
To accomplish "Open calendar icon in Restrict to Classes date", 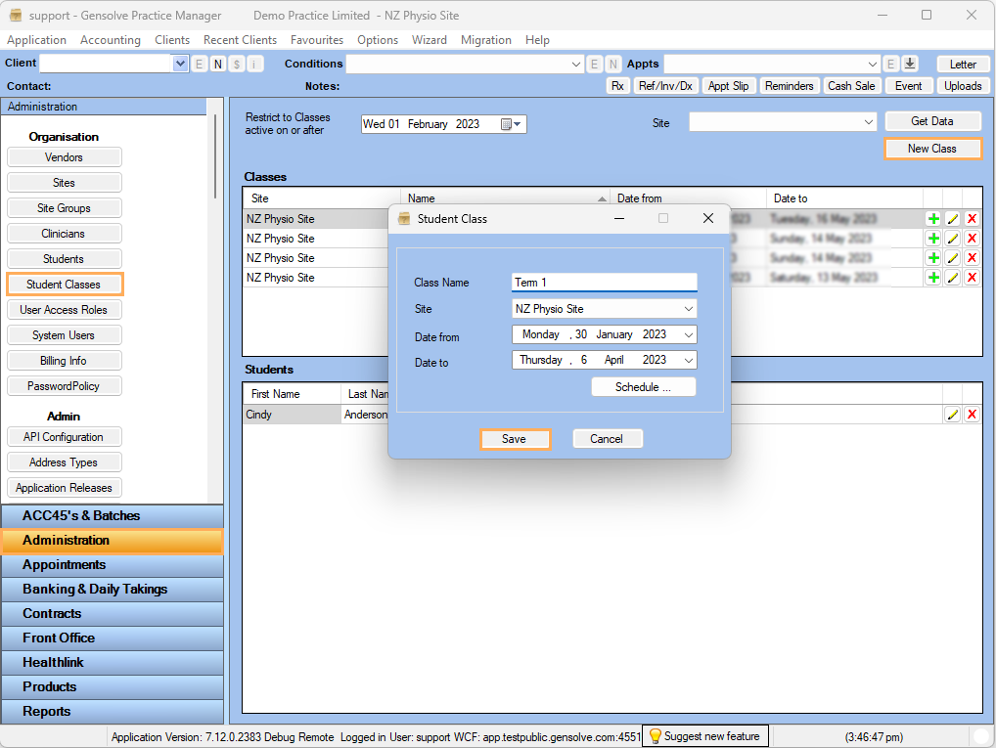I will (x=507, y=124).
